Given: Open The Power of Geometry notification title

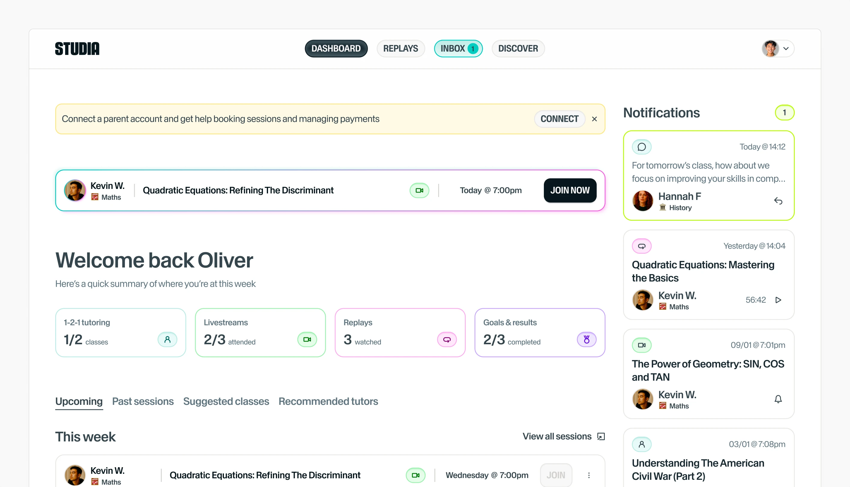Looking at the screenshot, I should [x=708, y=371].
